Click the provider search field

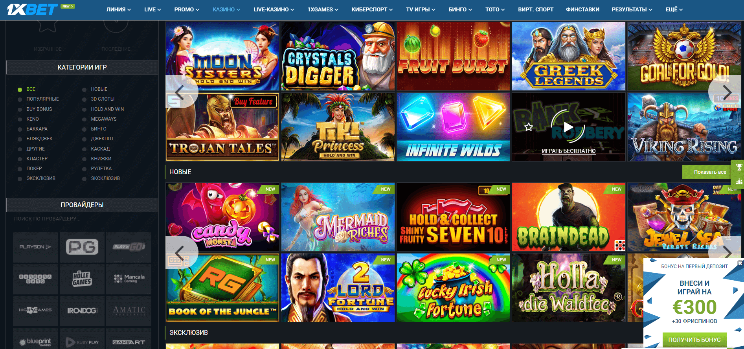point(82,219)
